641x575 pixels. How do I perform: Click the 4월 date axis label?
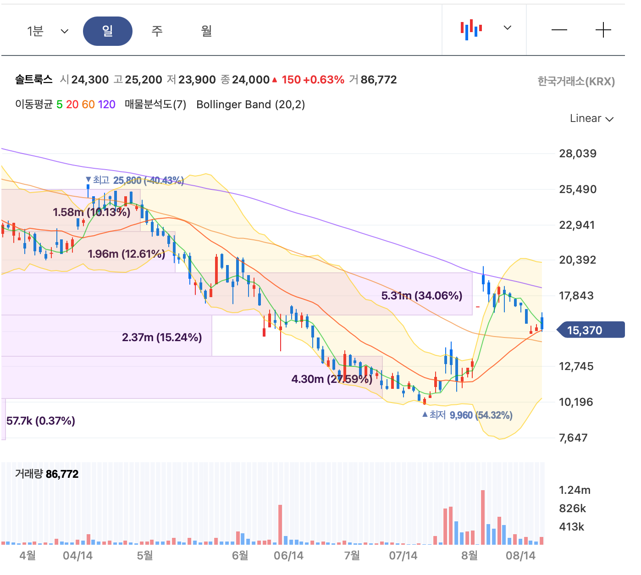tap(28, 556)
